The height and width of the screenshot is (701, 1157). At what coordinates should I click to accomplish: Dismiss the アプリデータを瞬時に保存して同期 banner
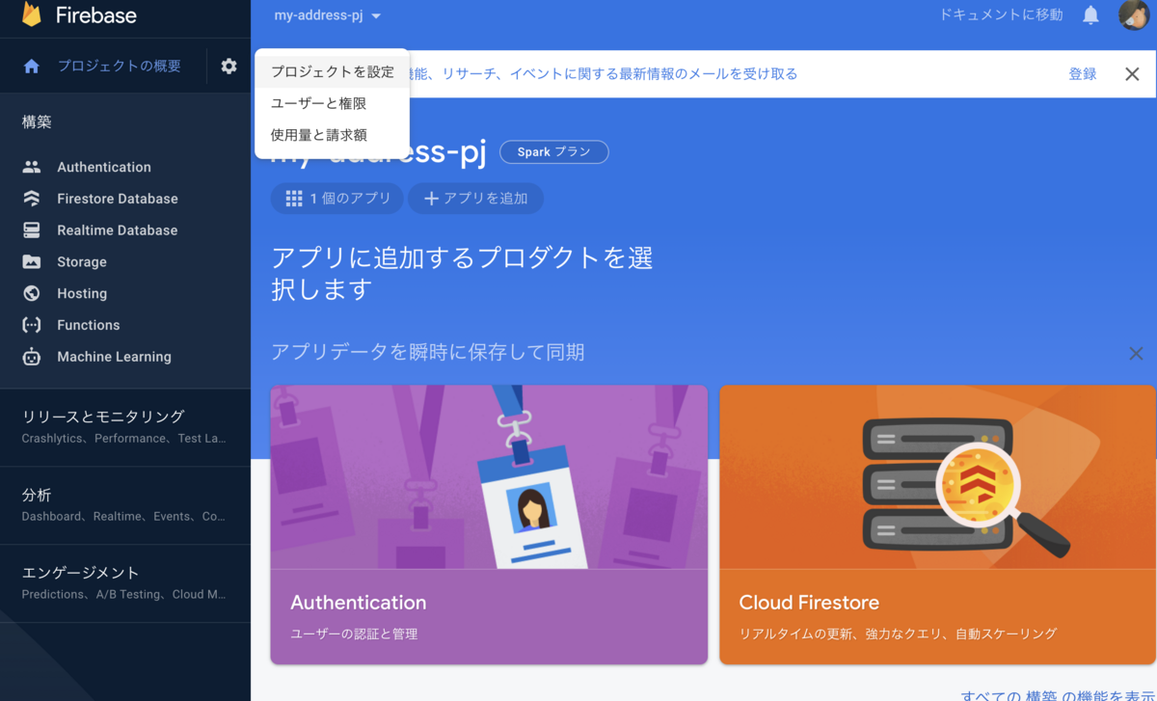tap(1136, 353)
